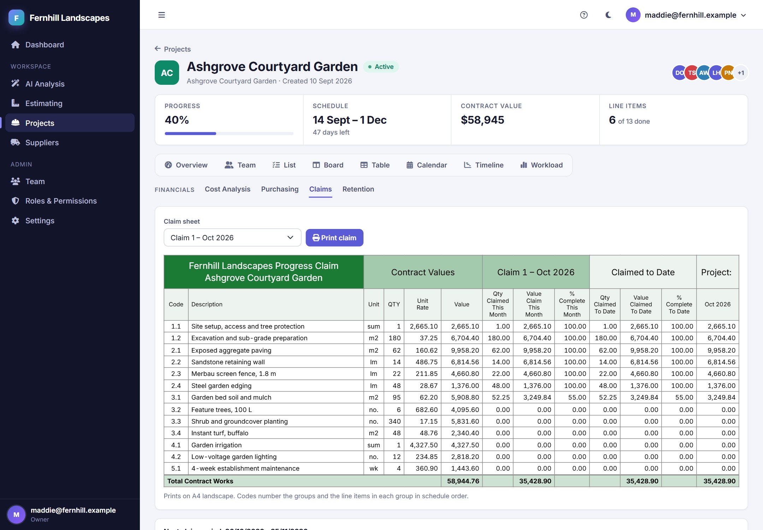This screenshot has width=763, height=530.
Task: Click the help question mark icon
Action: [584, 15]
